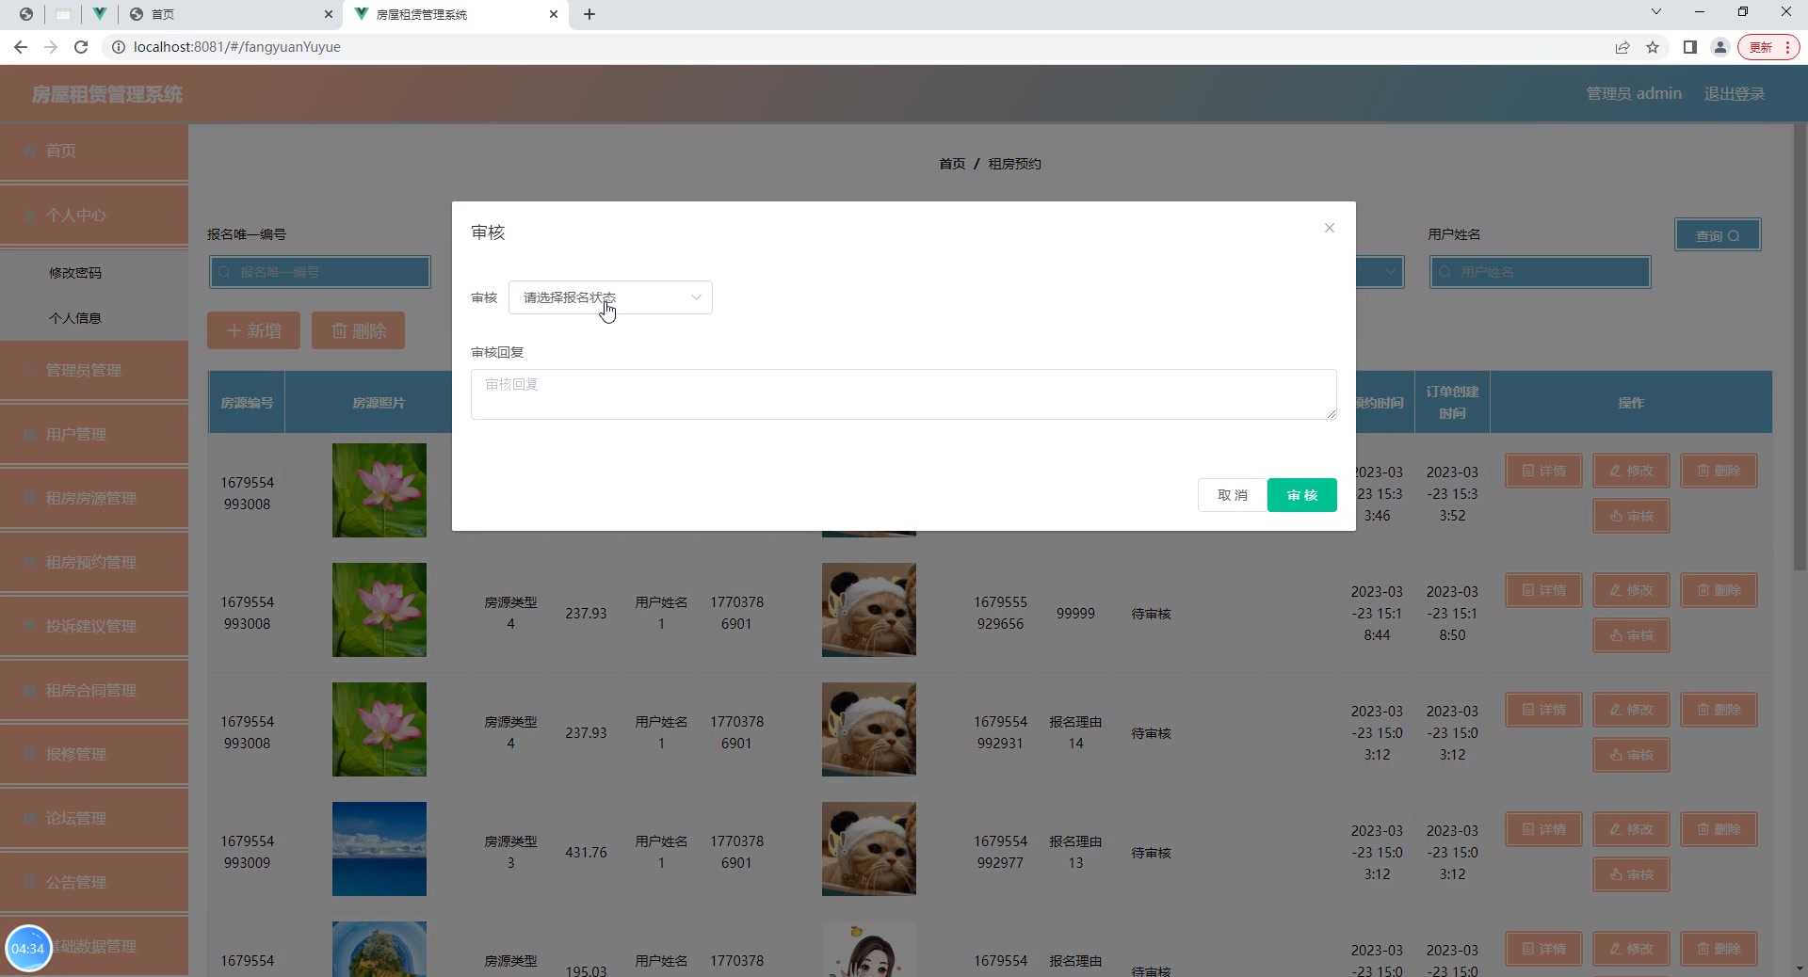Open 详情 for the first table row
Screen dimensions: 1808x977
[x=1544, y=471]
